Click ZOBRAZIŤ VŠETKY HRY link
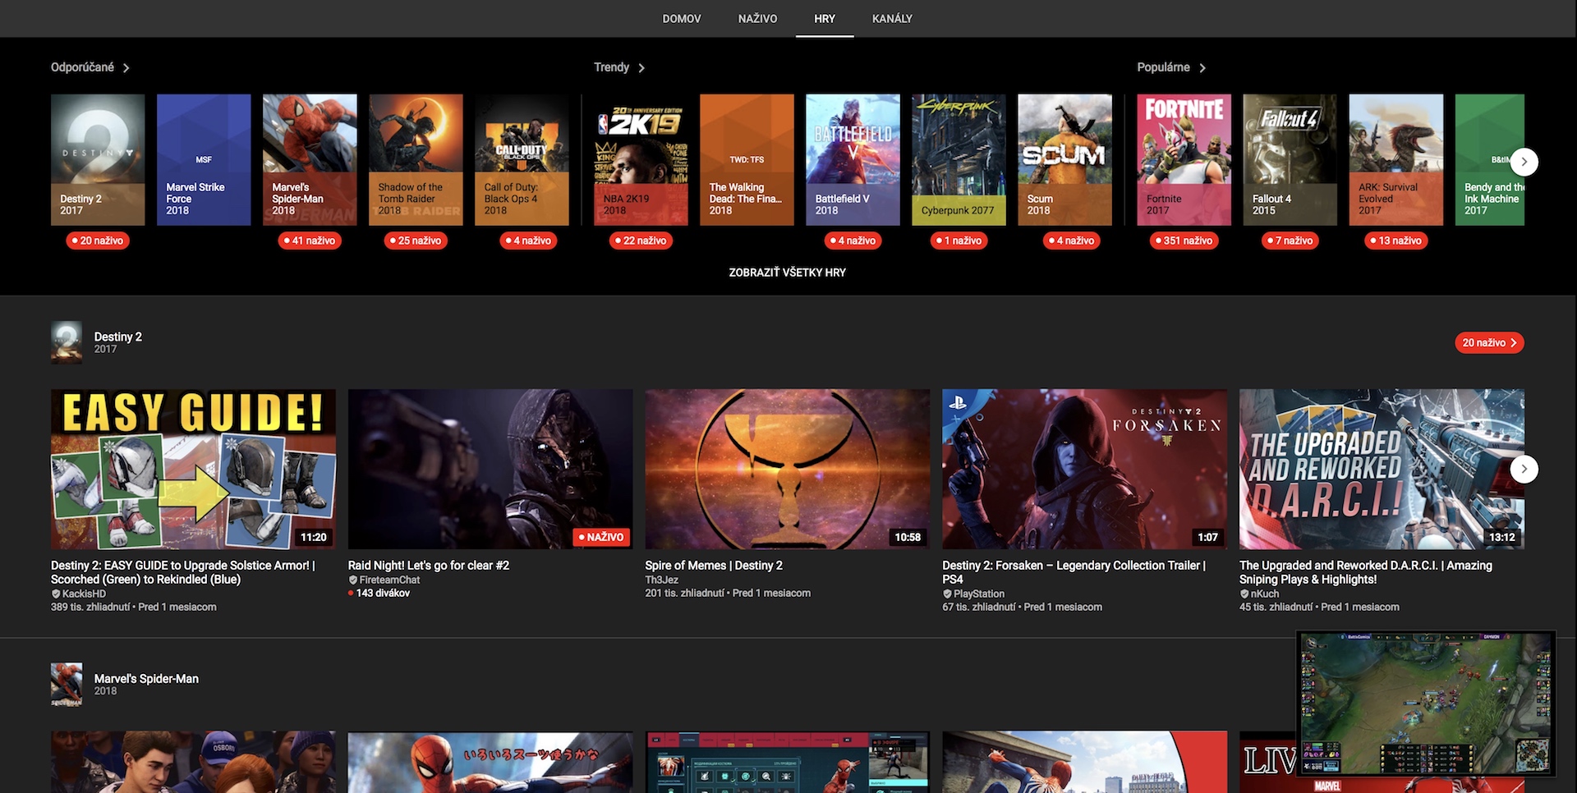 pyautogui.click(x=787, y=273)
